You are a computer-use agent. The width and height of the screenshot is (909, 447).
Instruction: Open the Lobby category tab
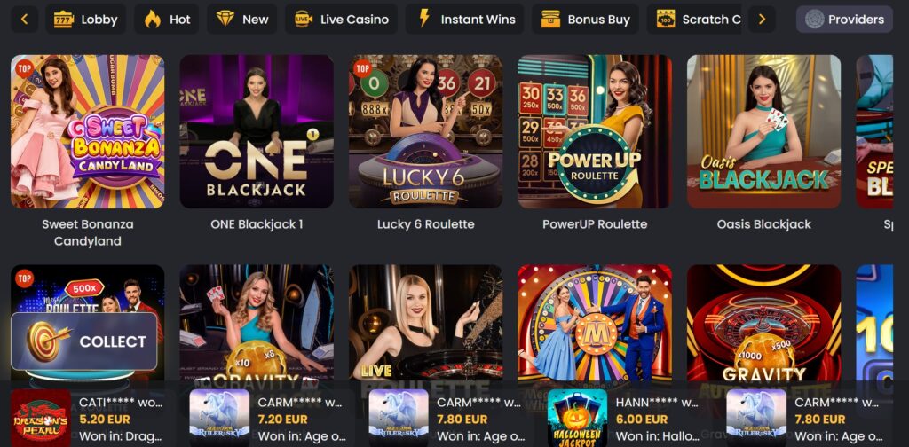85,20
